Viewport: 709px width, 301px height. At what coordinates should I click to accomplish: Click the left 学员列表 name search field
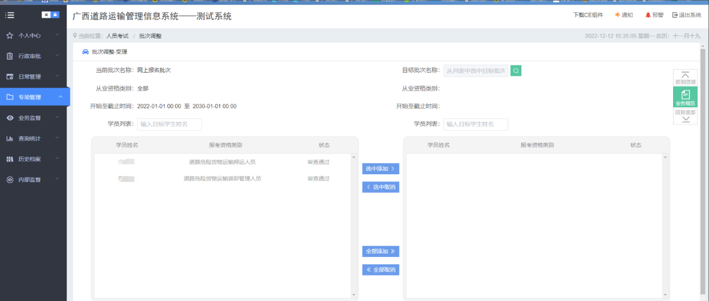(x=169, y=124)
